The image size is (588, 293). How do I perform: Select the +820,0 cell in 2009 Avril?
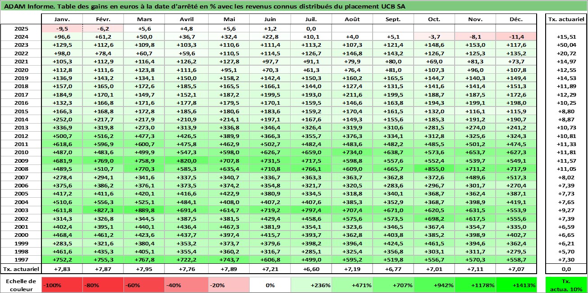185,160
